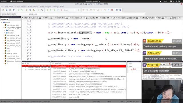The image size is (183, 103).
Task: Expand the Headers folder
Action: pos(5,33)
